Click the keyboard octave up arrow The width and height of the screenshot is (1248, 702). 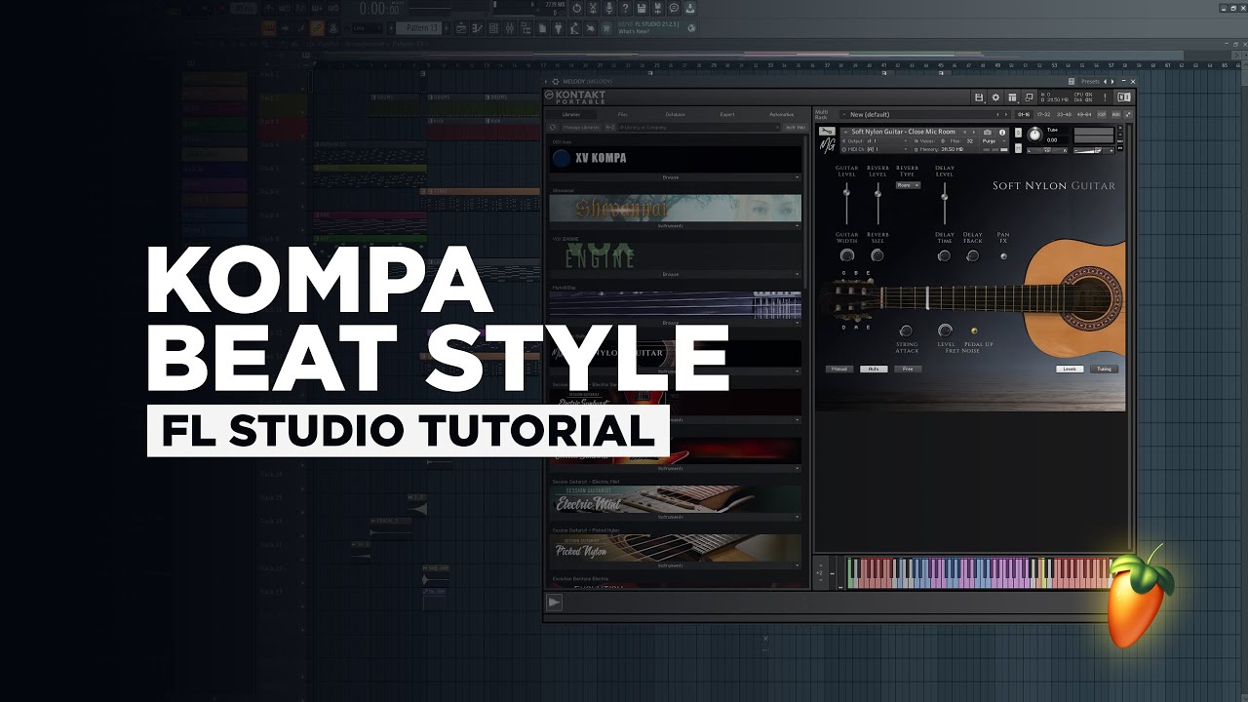tap(821, 565)
